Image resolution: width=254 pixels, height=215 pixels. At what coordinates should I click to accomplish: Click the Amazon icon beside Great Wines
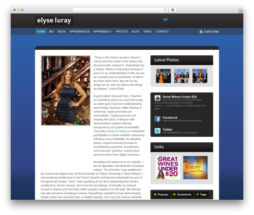point(157,98)
